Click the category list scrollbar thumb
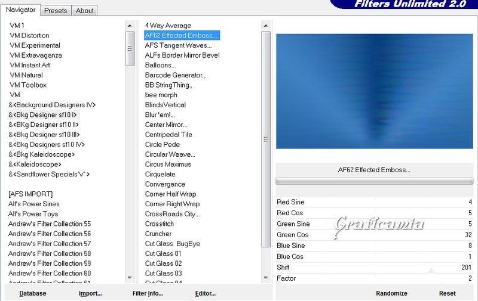 pos(130,48)
